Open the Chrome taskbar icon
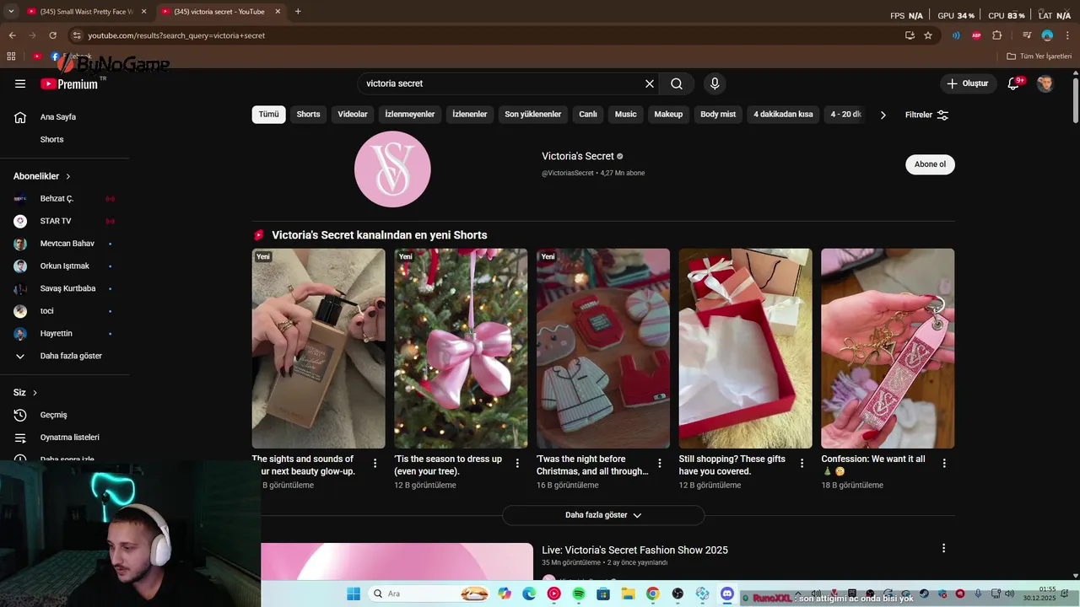 tap(653, 594)
